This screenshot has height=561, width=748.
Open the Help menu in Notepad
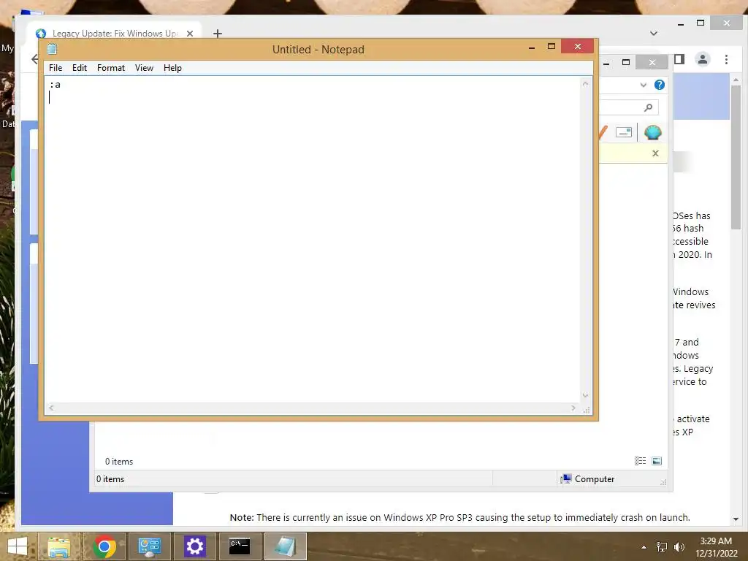172,68
